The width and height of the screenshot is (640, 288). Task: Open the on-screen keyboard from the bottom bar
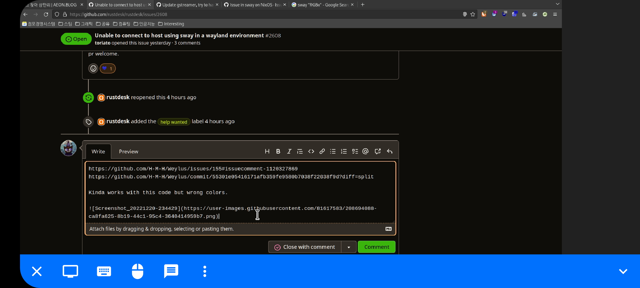coord(104,271)
